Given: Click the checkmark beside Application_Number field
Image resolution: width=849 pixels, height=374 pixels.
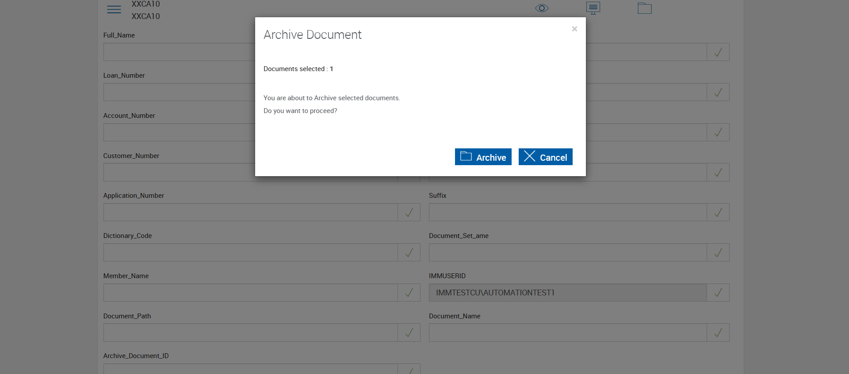Looking at the screenshot, I should click(x=409, y=212).
